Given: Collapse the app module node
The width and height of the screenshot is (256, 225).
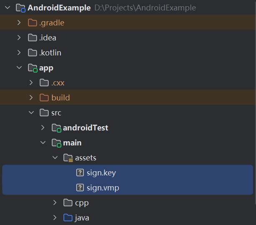Looking at the screenshot, I should coord(19,68).
